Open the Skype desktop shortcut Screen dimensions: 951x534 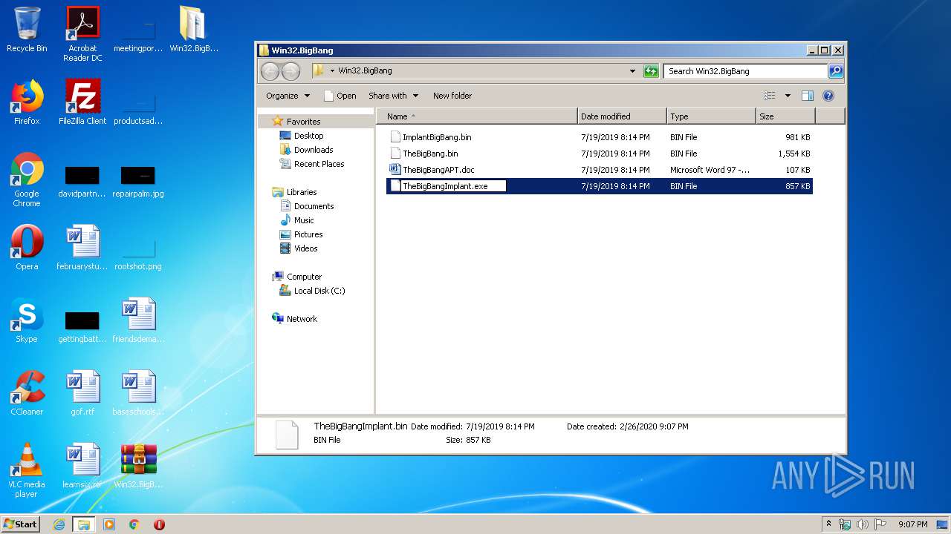pos(27,320)
